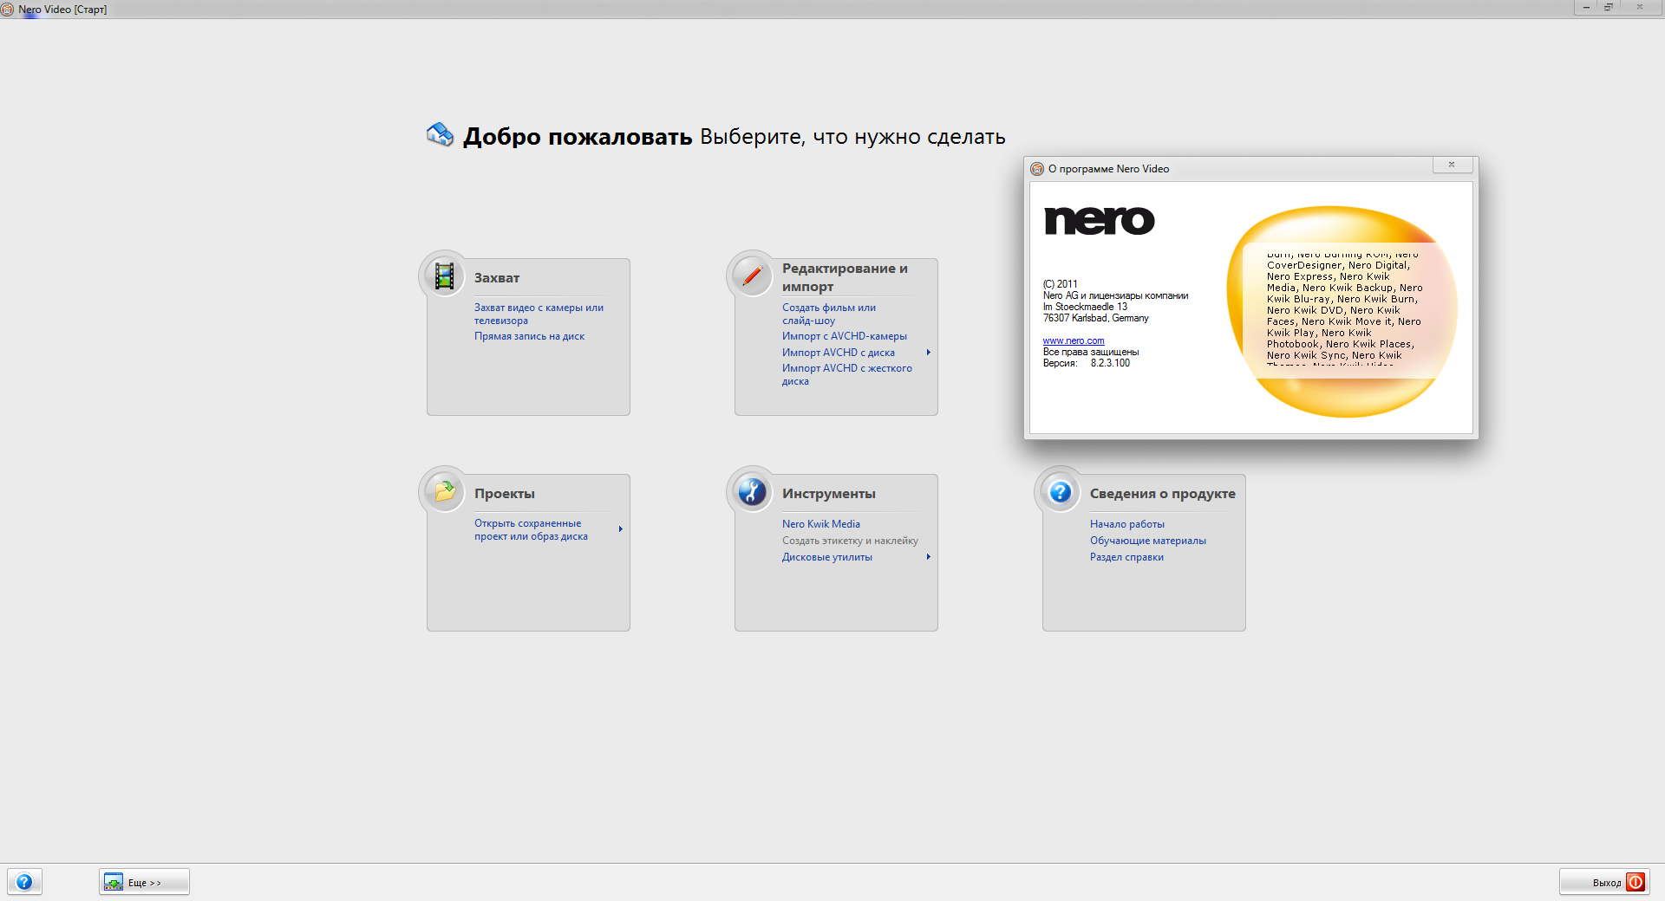Viewport: 1665px width, 901px height.
Task: Visit www.nero.com link in About dialog
Action: pos(1074,340)
